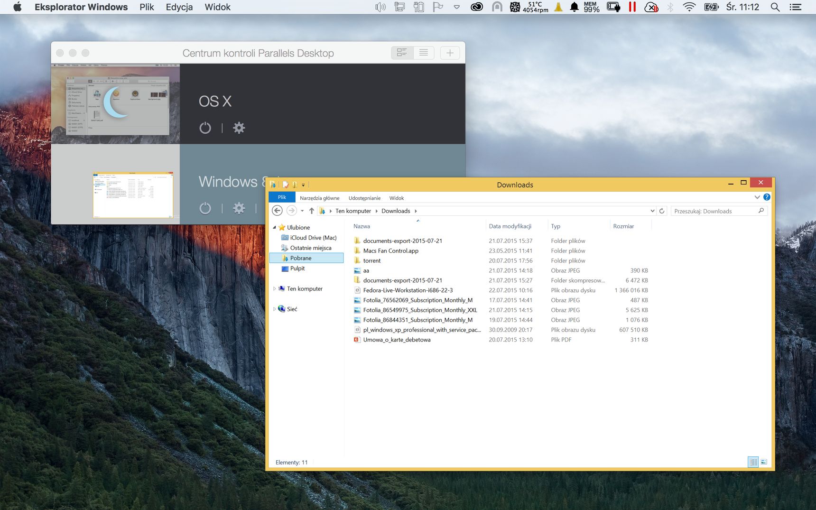Image resolution: width=816 pixels, height=510 pixels.
Task: Refresh the Downloads folder view
Action: click(662, 211)
